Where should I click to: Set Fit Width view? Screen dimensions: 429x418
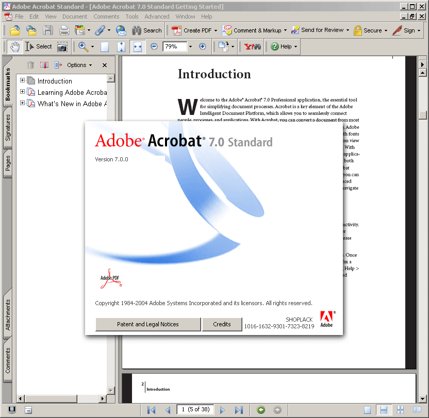138,47
